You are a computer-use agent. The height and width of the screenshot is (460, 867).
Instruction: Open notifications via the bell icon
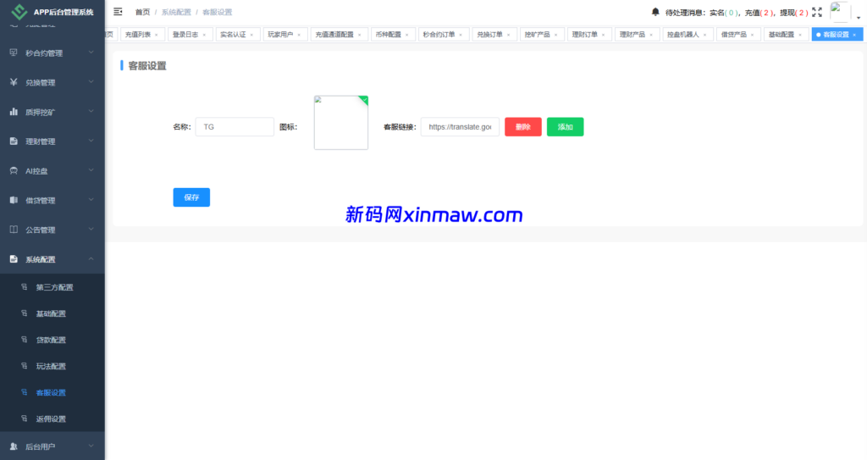[655, 12]
